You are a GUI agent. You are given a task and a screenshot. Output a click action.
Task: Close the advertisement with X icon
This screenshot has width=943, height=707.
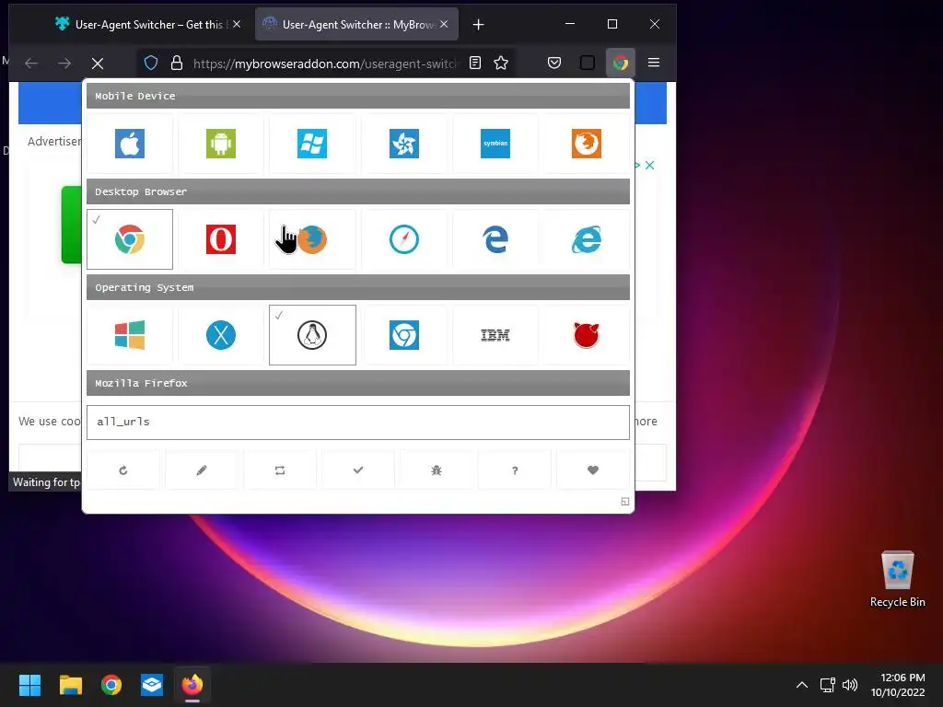point(650,166)
